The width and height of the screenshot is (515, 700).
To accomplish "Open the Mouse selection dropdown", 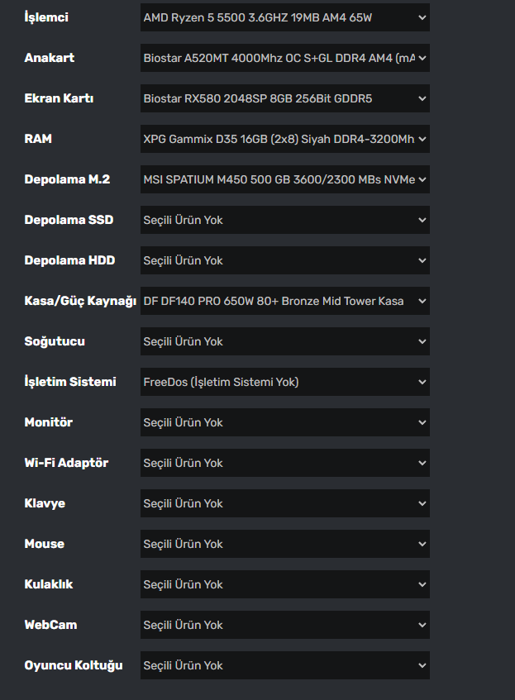I will [x=284, y=544].
